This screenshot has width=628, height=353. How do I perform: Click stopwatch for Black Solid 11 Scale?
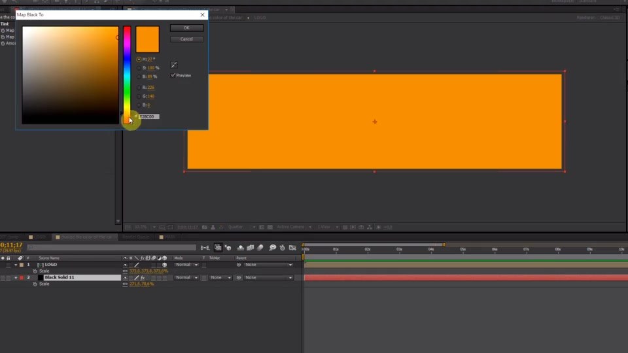(x=35, y=284)
